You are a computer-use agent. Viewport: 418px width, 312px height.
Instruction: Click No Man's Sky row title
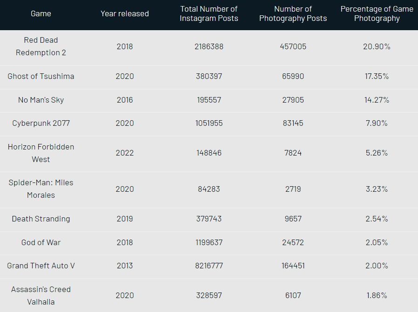[x=41, y=100]
